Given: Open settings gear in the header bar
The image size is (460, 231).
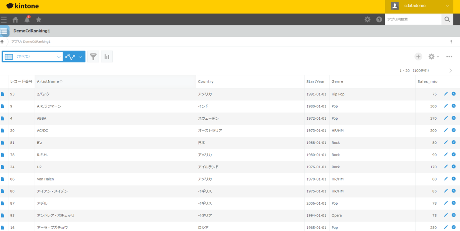Looking at the screenshot, I should tap(367, 20).
